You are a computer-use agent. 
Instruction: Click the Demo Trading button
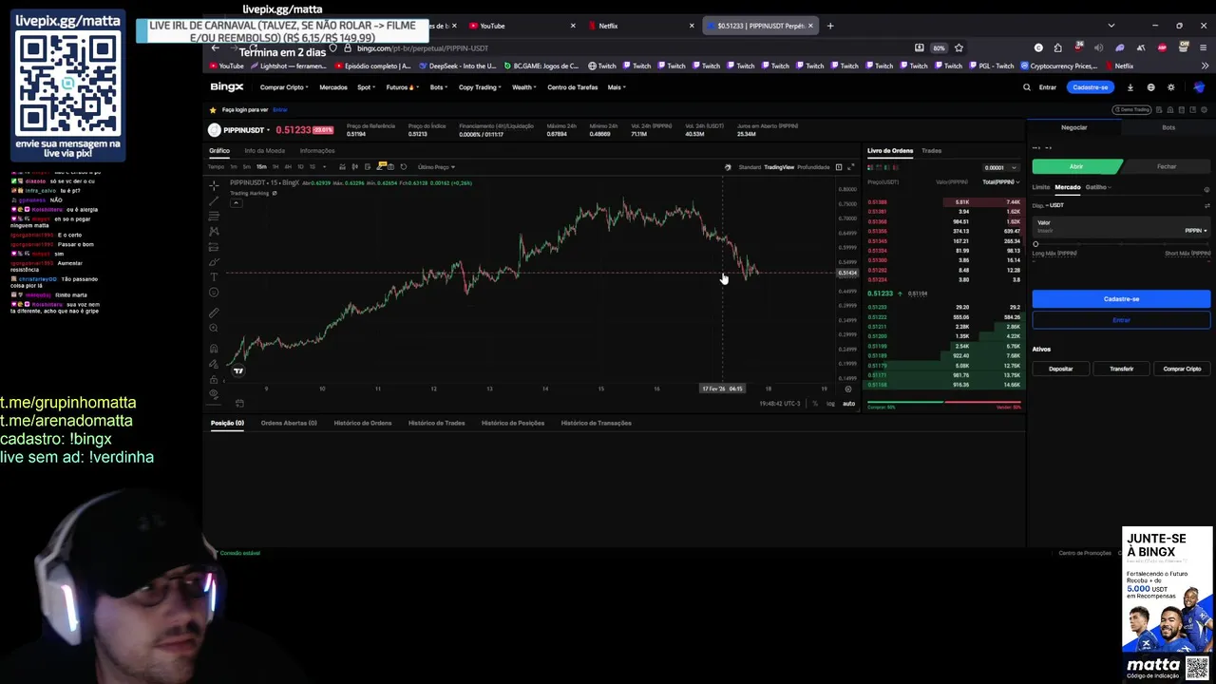click(1131, 110)
